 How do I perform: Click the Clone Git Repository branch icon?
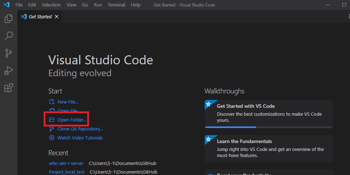[52, 129]
